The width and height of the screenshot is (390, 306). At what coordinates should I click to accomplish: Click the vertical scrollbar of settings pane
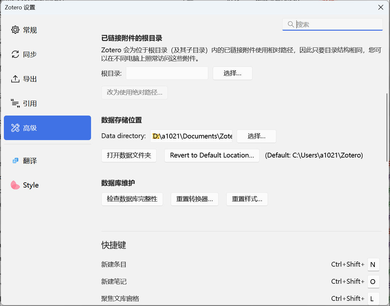click(387, 127)
